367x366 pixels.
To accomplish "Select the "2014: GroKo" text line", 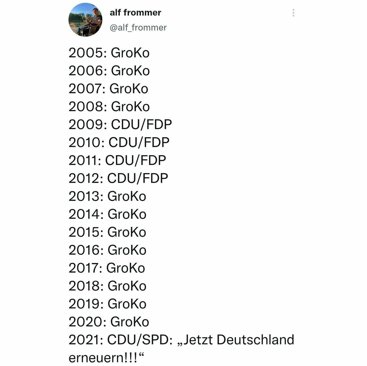I will pyautogui.click(x=107, y=214).
